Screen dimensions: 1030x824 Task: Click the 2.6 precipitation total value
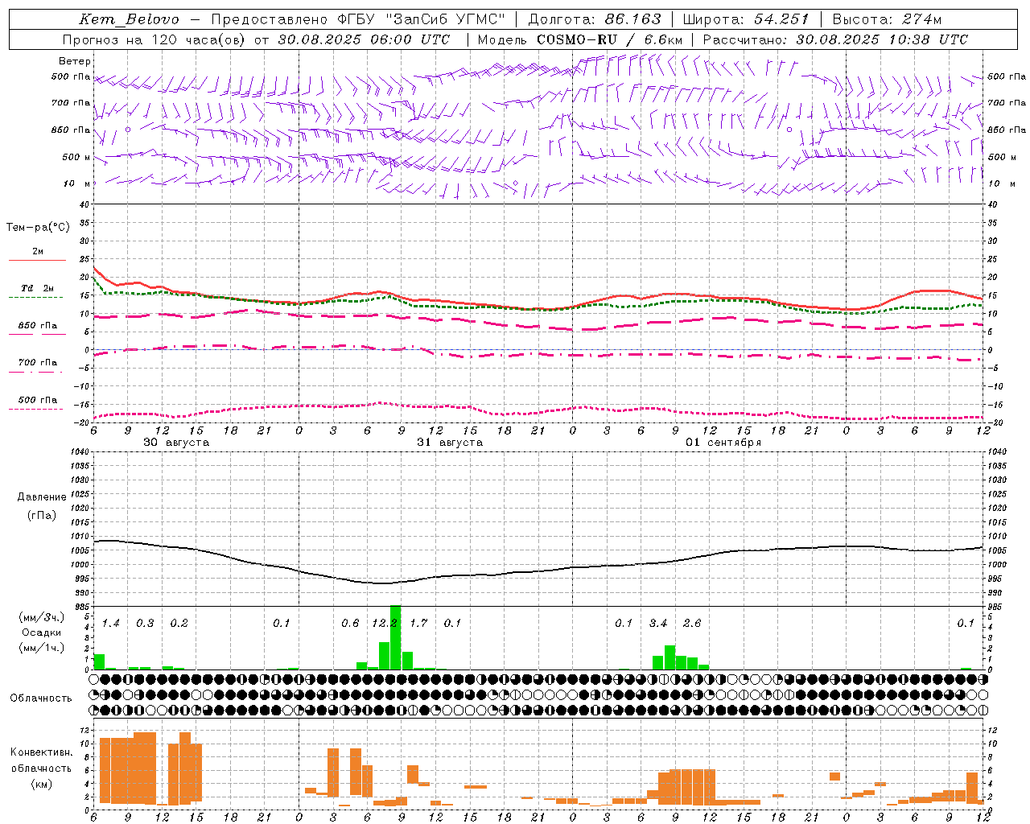(692, 623)
